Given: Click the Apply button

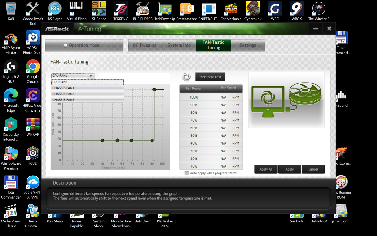Looking at the screenshot, I should pyautogui.click(x=290, y=169).
